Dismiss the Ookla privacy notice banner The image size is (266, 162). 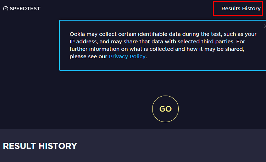click(x=265, y=26)
